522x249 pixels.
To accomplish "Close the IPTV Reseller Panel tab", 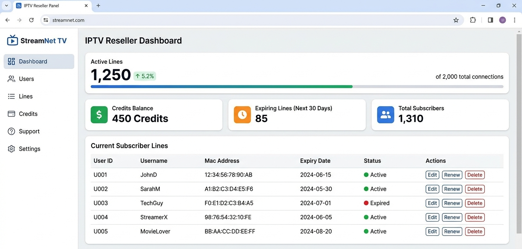I will pyautogui.click(x=86, y=6).
